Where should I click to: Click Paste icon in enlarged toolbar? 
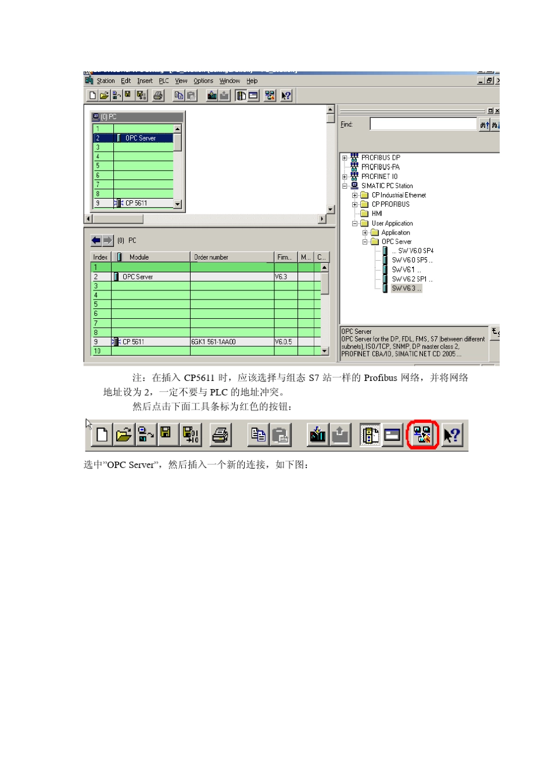point(280,434)
